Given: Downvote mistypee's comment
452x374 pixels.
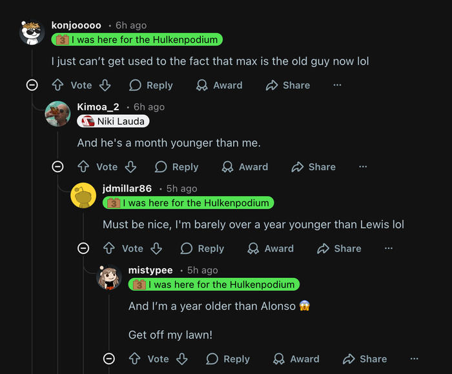Looking at the screenshot, I should (182, 359).
